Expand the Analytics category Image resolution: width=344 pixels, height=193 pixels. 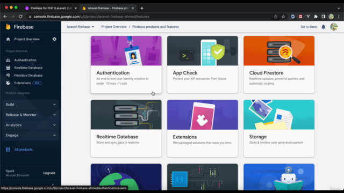[x=31, y=125]
